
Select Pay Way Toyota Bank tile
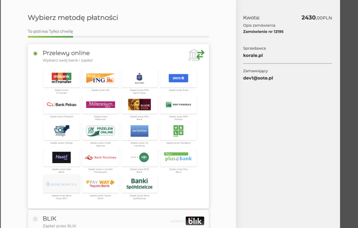point(100,184)
